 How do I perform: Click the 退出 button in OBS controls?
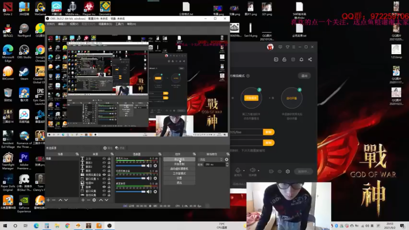179,183
